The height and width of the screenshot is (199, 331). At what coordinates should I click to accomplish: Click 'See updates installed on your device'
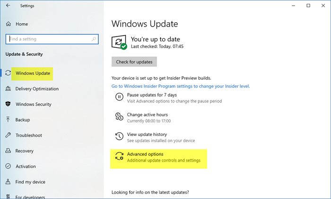point(161,141)
